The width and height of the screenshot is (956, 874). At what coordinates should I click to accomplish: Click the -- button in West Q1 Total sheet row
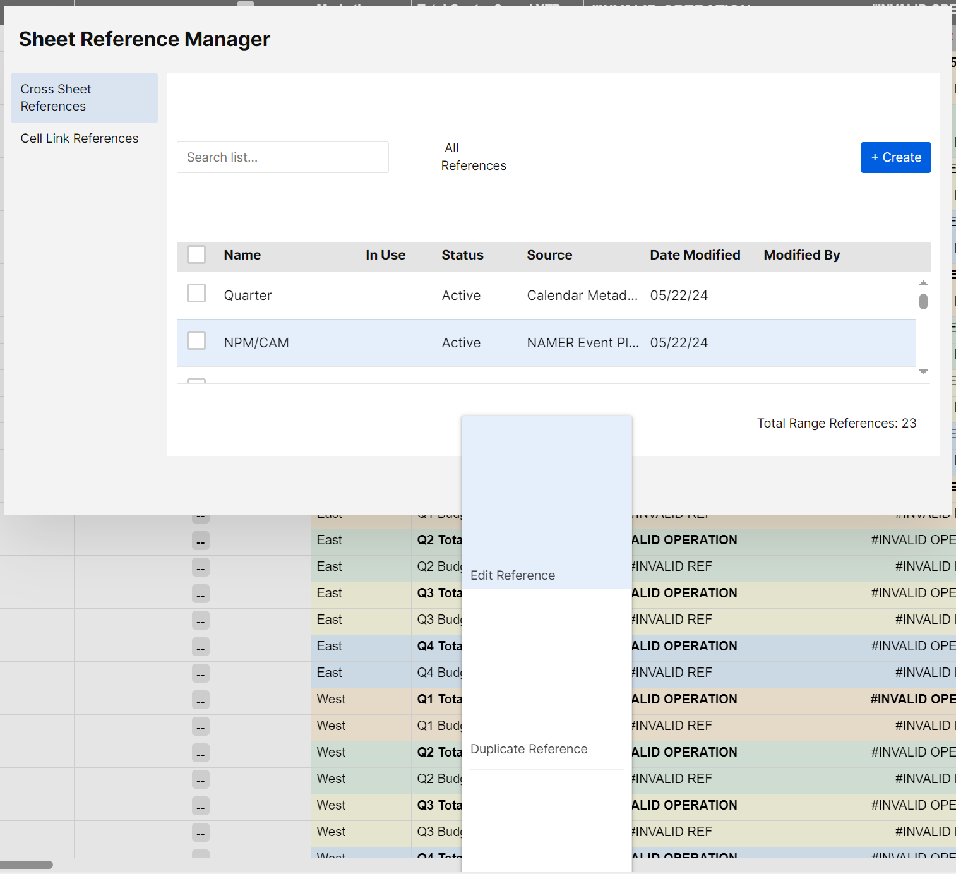pyautogui.click(x=201, y=700)
